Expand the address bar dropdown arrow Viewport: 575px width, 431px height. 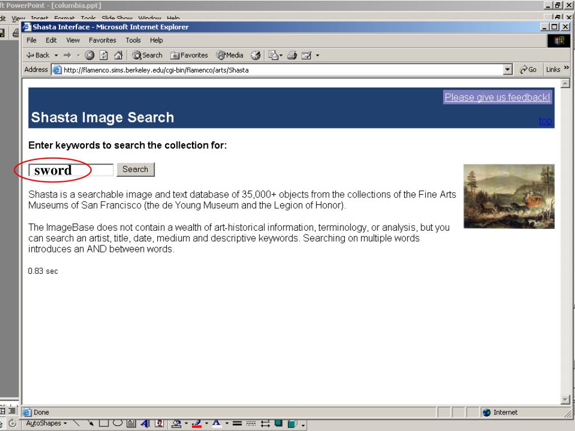[x=508, y=70]
